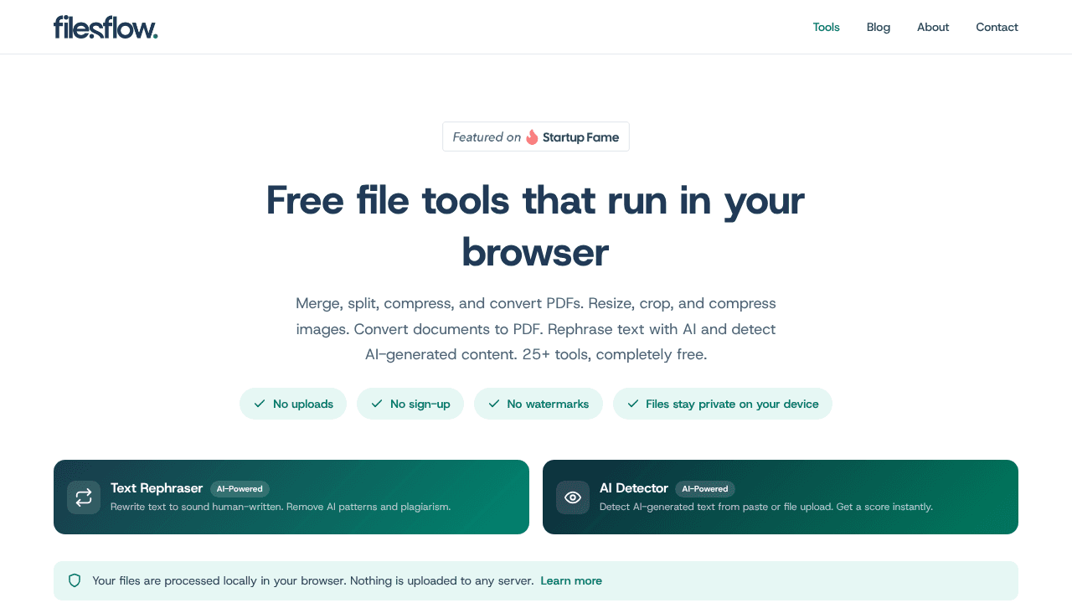Open the AI Detector card title
Image resolution: width=1072 pixels, height=603 pixels.
(x=634, y=488)
